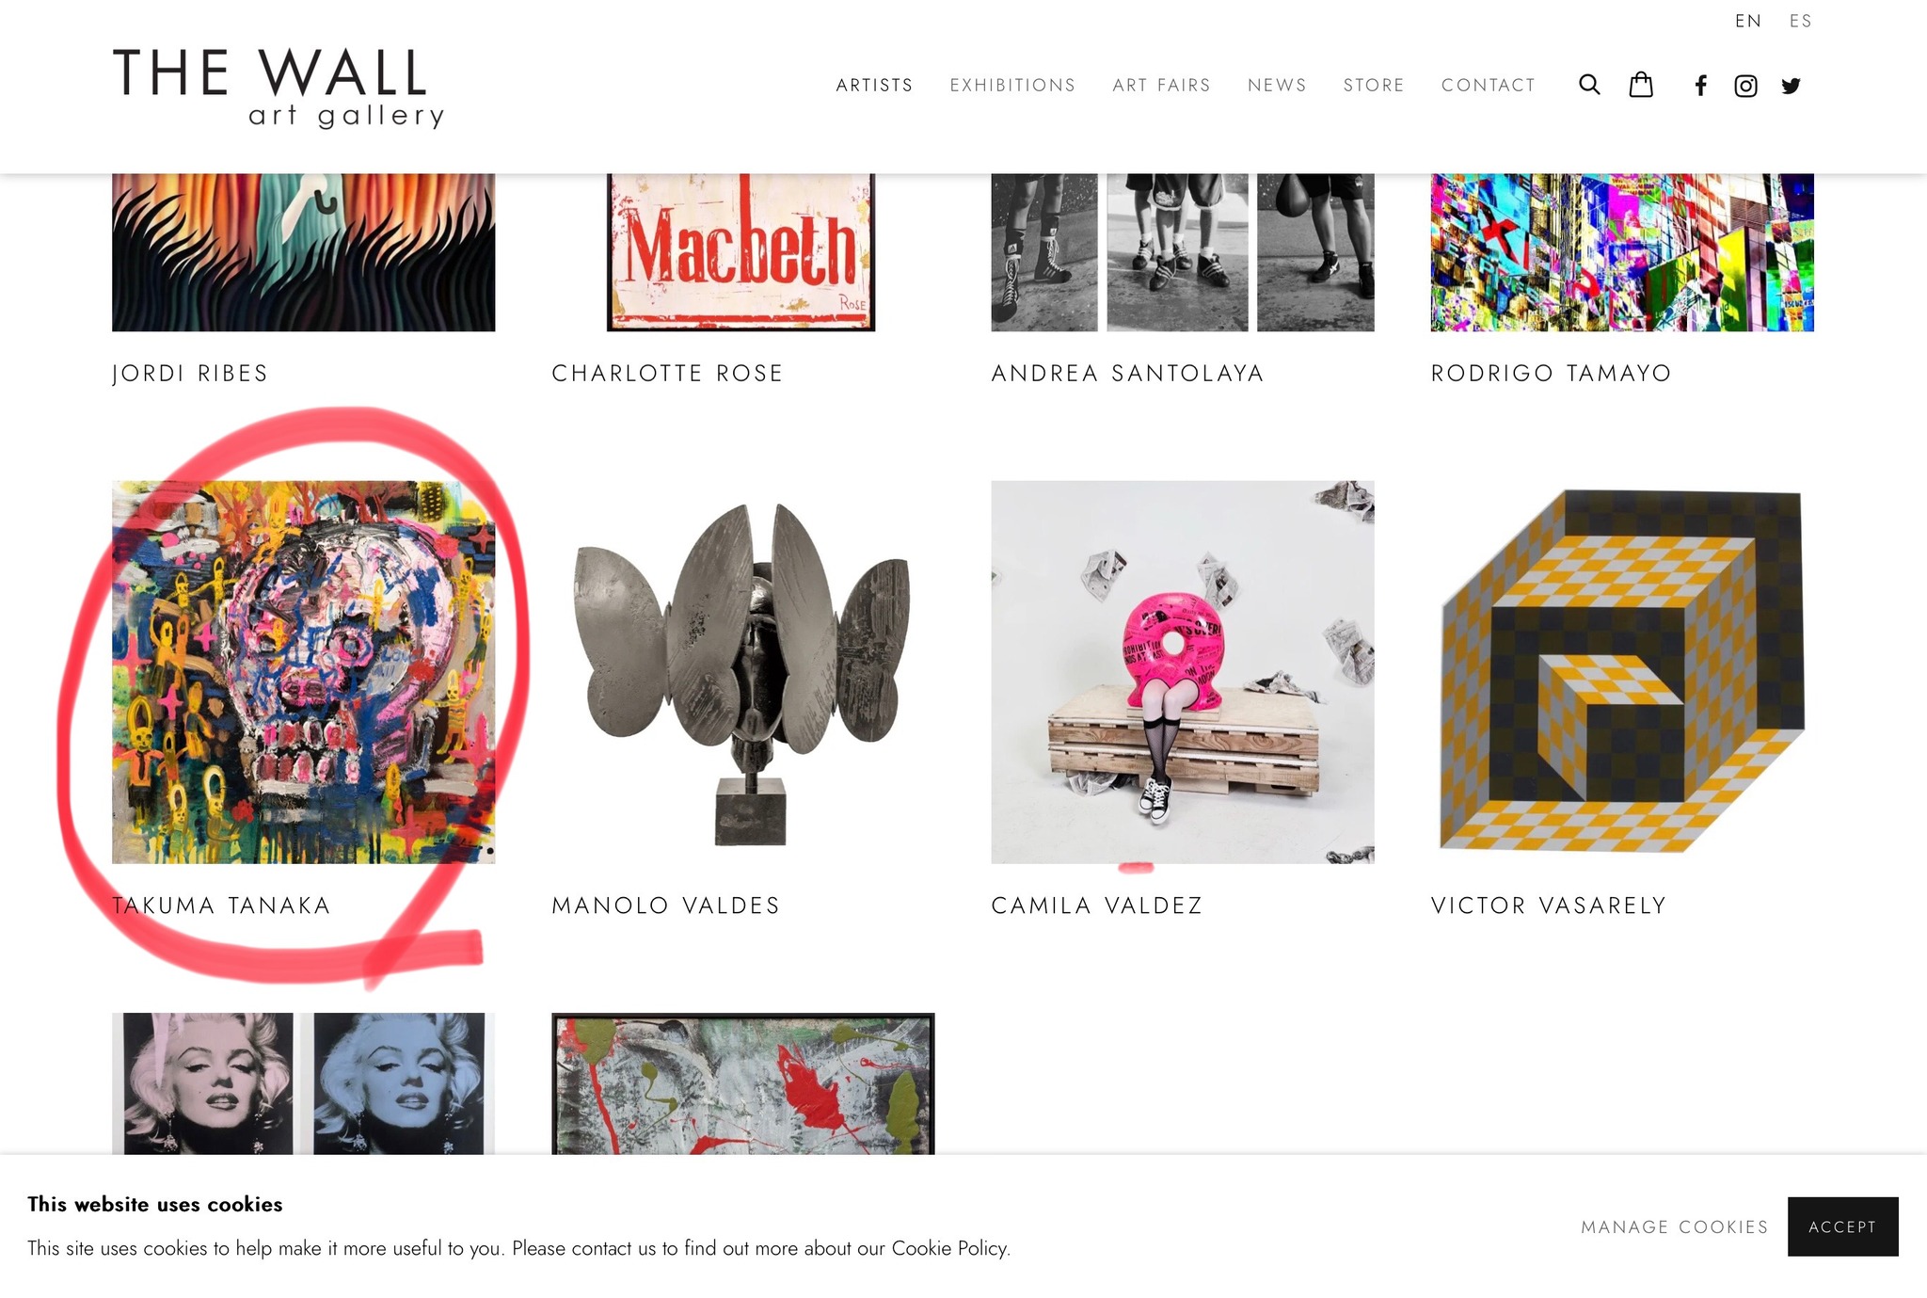Select EN language option

(1747, 21)
